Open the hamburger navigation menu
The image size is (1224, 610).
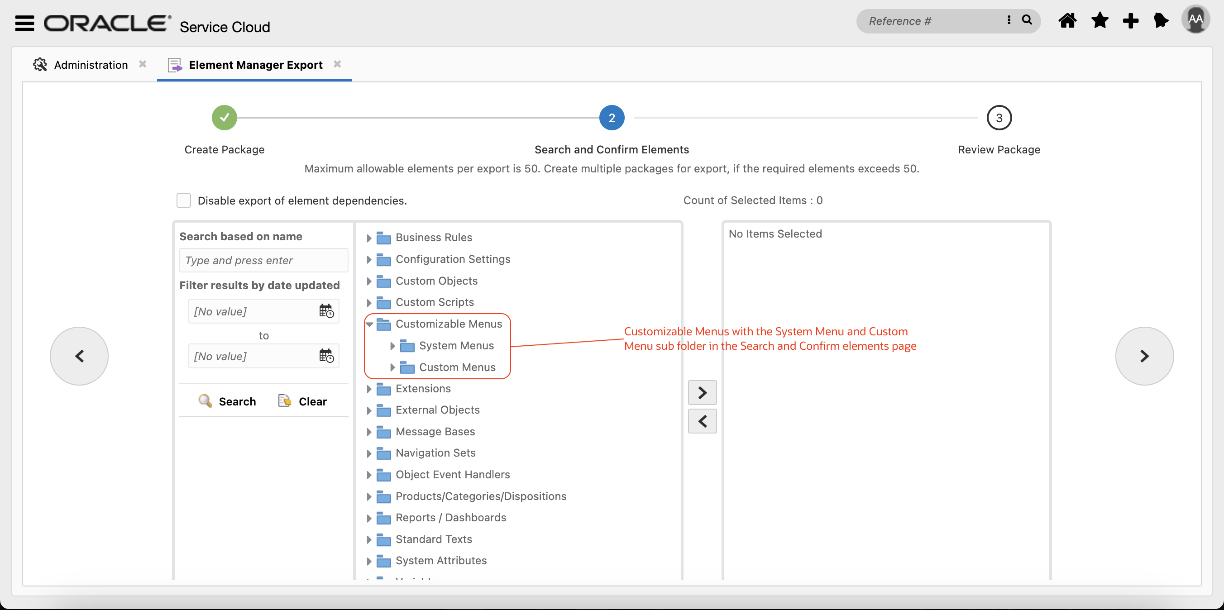tap(24, 23)
